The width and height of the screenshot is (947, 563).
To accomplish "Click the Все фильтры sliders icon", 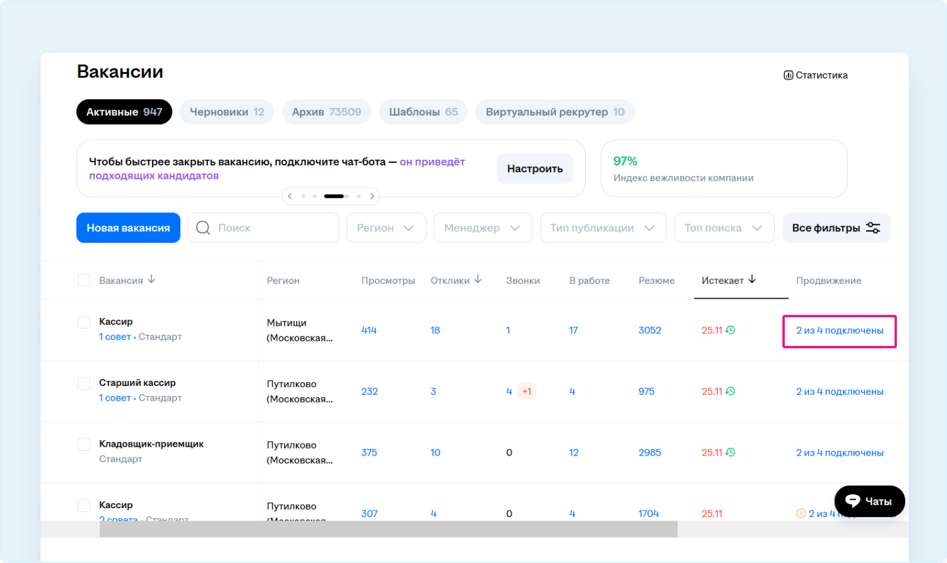I will [873, 228].
